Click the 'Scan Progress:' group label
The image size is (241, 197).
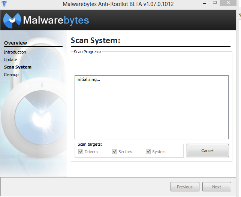(87, 52)
